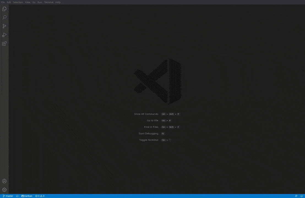This screenshot has width=305, height=198.
Task: Click the Start Debugging label
Action: (x=148, y=133)
